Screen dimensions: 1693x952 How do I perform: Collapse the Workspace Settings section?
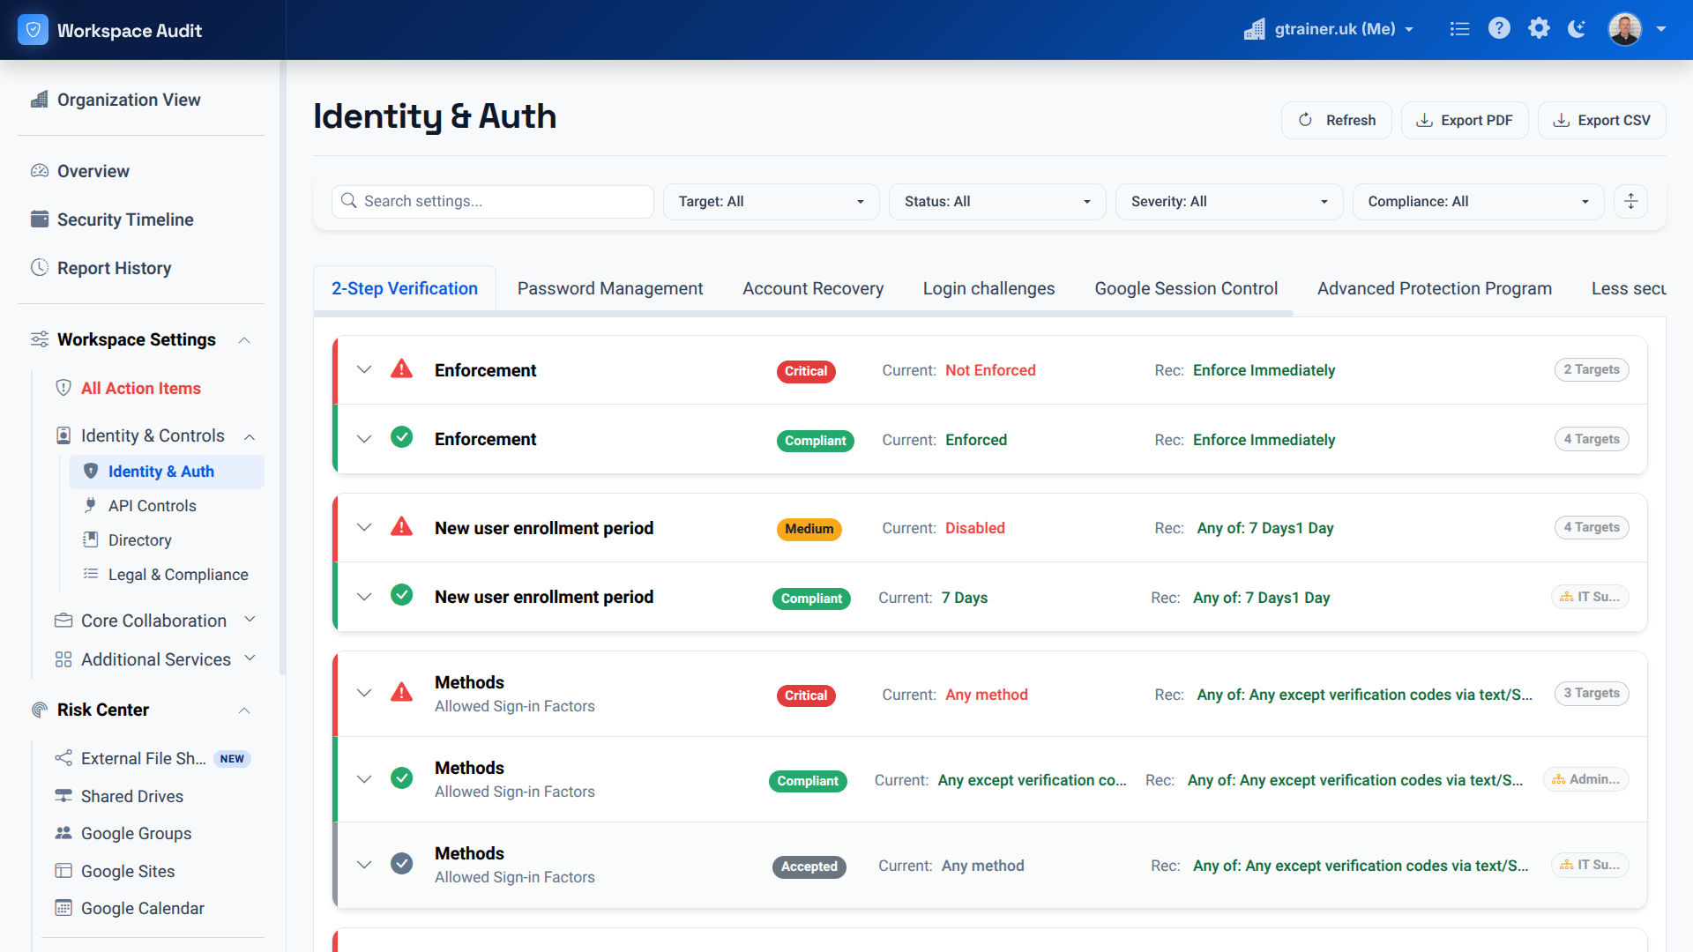coord(244,340)
